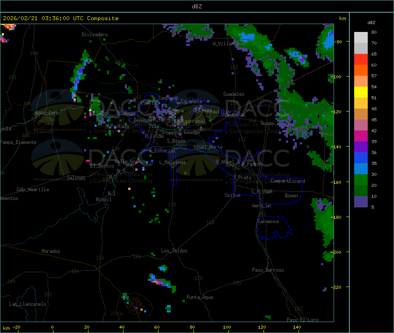Click the J_Prats map label

242,178
